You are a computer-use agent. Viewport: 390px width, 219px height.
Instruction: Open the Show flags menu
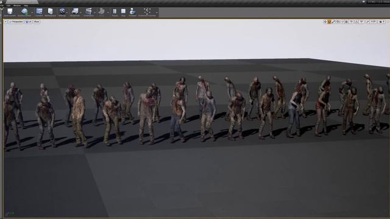pos(37,22)
